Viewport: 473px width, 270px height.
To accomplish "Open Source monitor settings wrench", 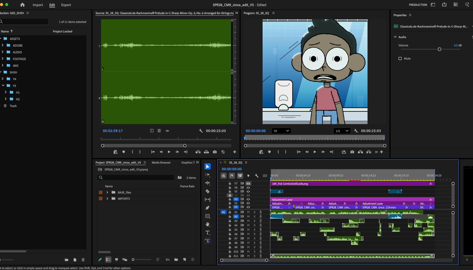I will (201, 131).
